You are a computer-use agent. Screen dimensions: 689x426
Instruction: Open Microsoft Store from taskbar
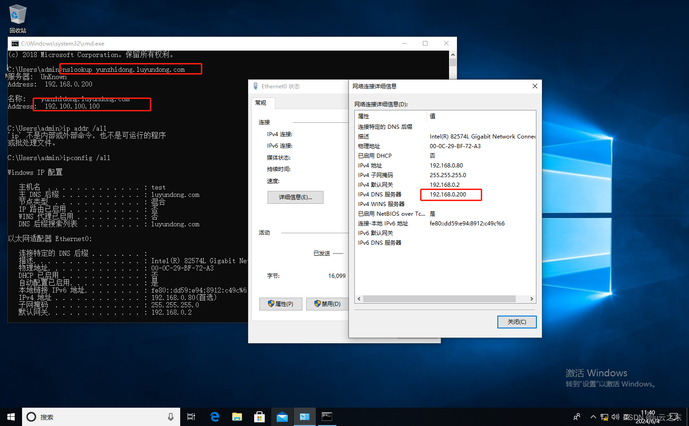click(x=259, y=417)
